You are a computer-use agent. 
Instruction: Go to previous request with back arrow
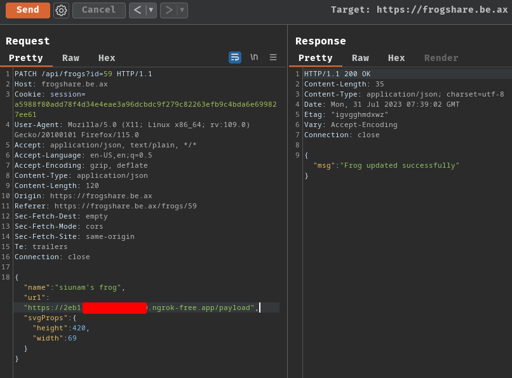(x=137, y=10)
